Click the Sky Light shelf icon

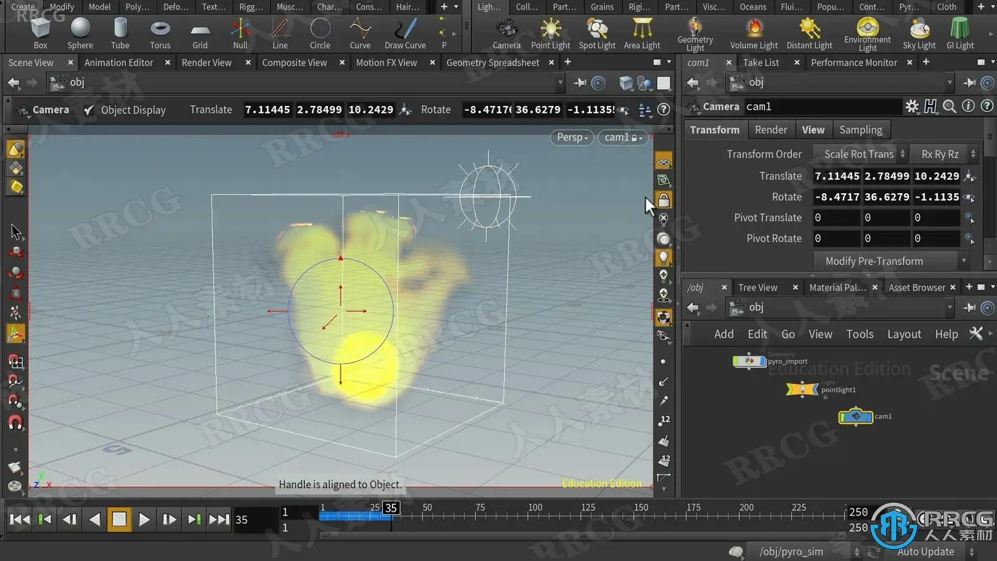click(919, 34)
